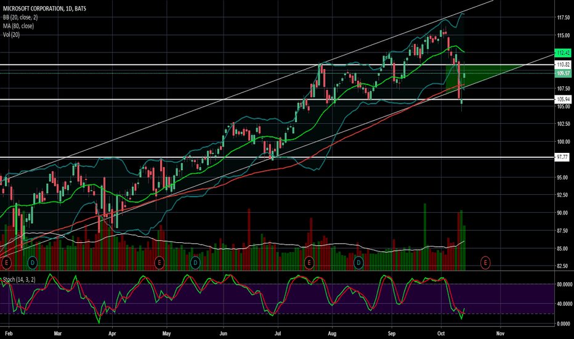The height and width of the screenshot is (339, 574).
Task: Click the 0.0000 stochastic axis label
Action: 564,324
